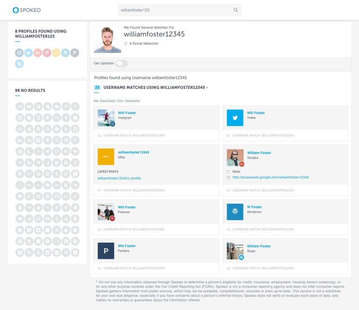Select the Pandora icon in found profiles
The image size is (359, 310).
tap(75, 53)
